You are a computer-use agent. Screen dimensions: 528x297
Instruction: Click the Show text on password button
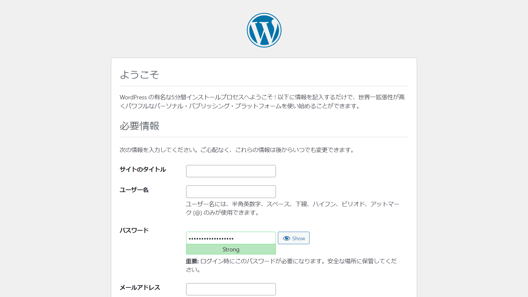(298, 238)
